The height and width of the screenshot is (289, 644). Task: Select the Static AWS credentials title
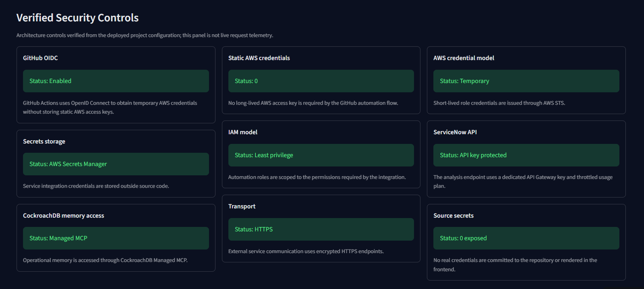(x=259, y=58)
